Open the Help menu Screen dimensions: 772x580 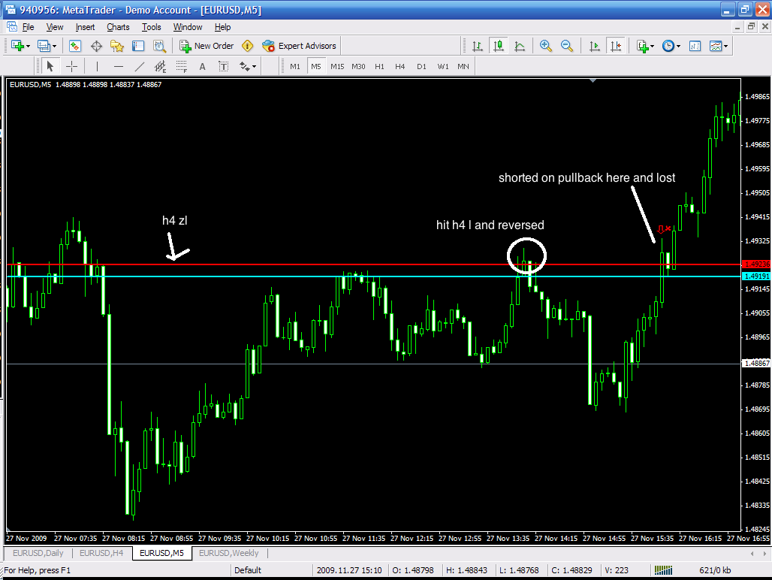[222, 27]
